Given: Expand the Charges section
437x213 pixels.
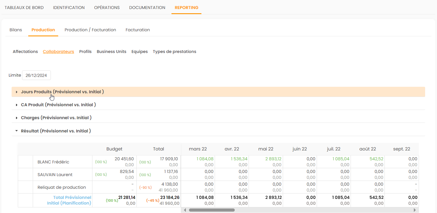Looking at the screenshot, I should pyautogui.click(x=56, y=118).
